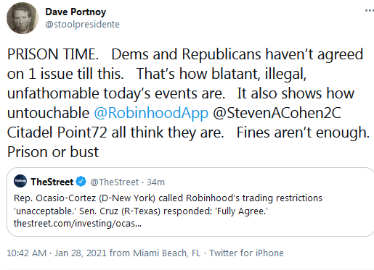
Task: Open the Dave Portnoy display name
Action: click(x=76, y=12)
